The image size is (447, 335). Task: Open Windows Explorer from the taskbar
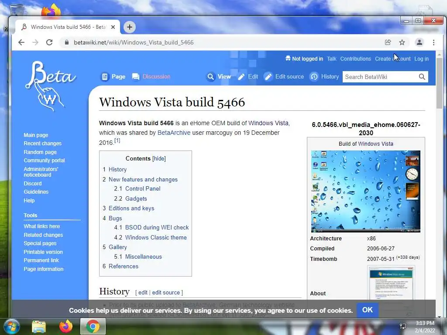tap(39, 327)
